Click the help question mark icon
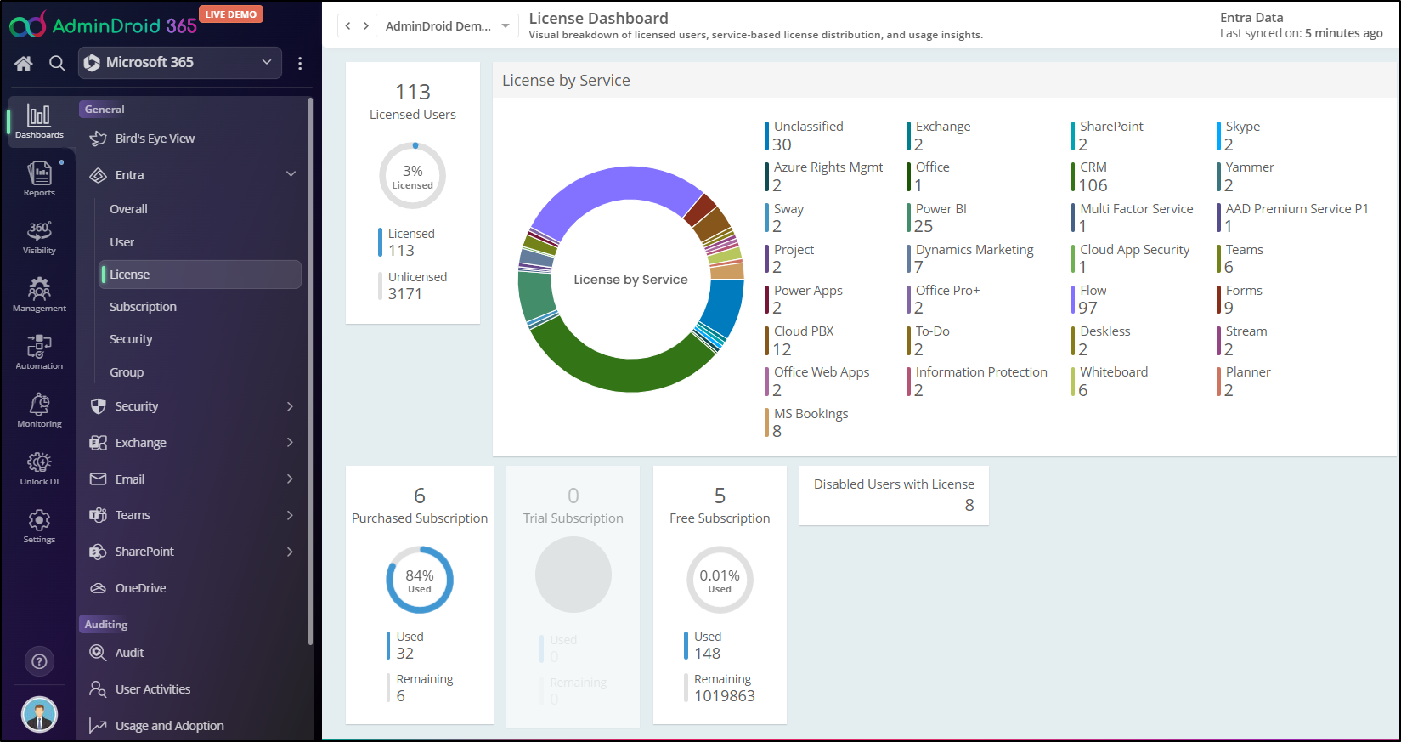This screenshot has width=1401, height=742. 39,661
